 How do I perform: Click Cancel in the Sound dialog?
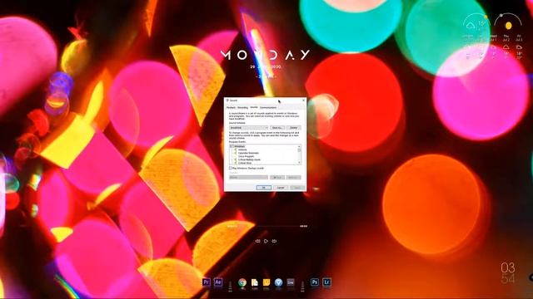(281, 188)
